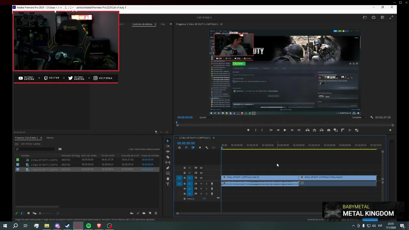Open timeline display settings wrench
This screenshot has width=409, height=230.
(207, 148)
